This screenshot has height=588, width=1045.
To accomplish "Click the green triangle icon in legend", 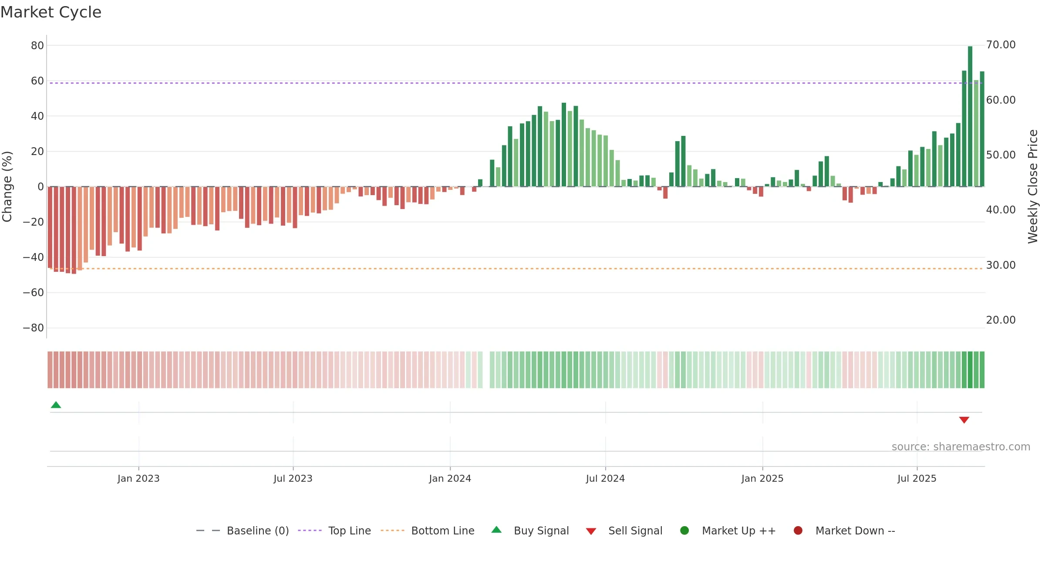I will 496,530.
